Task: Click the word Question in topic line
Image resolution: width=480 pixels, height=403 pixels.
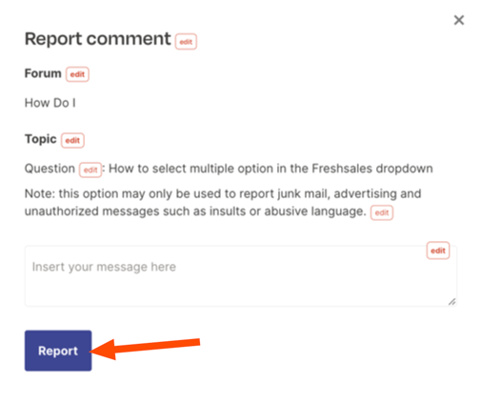Action: pyautogui.click(x=50, y=169)
